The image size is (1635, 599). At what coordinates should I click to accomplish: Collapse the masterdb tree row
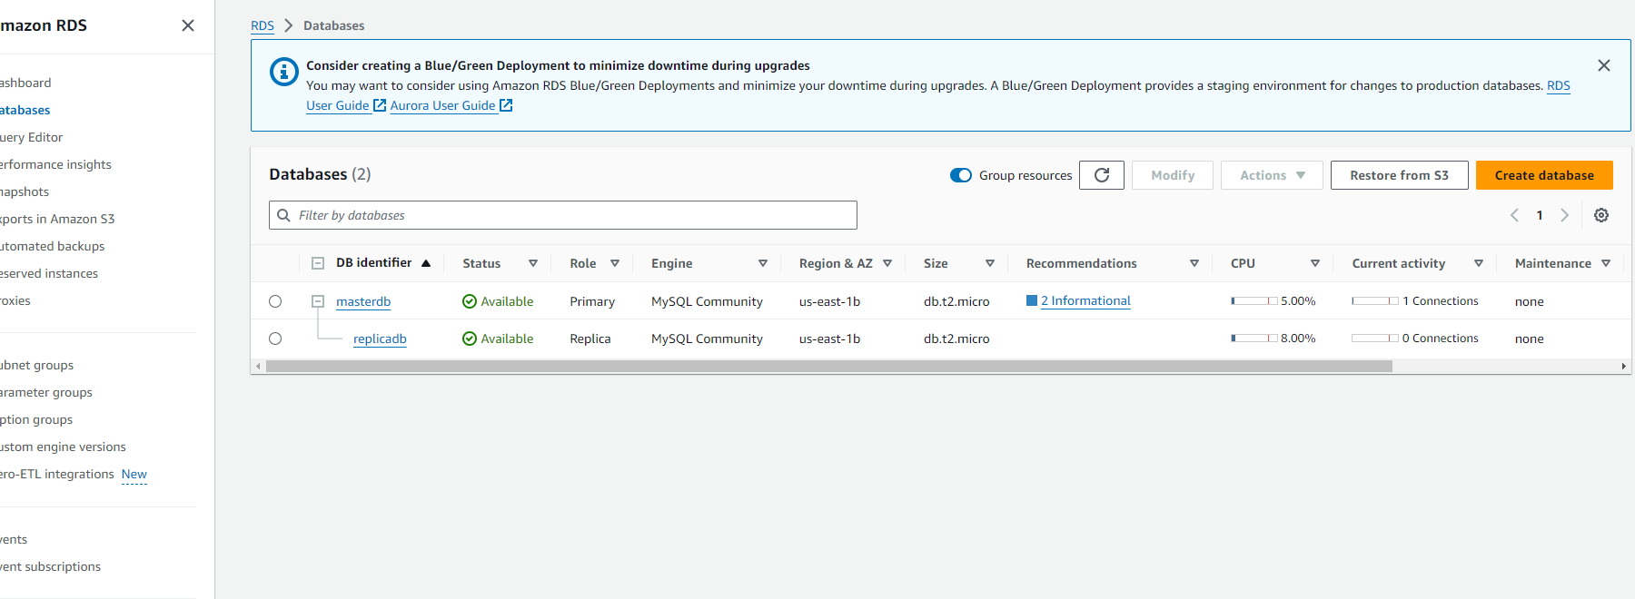tap(318, 301)
